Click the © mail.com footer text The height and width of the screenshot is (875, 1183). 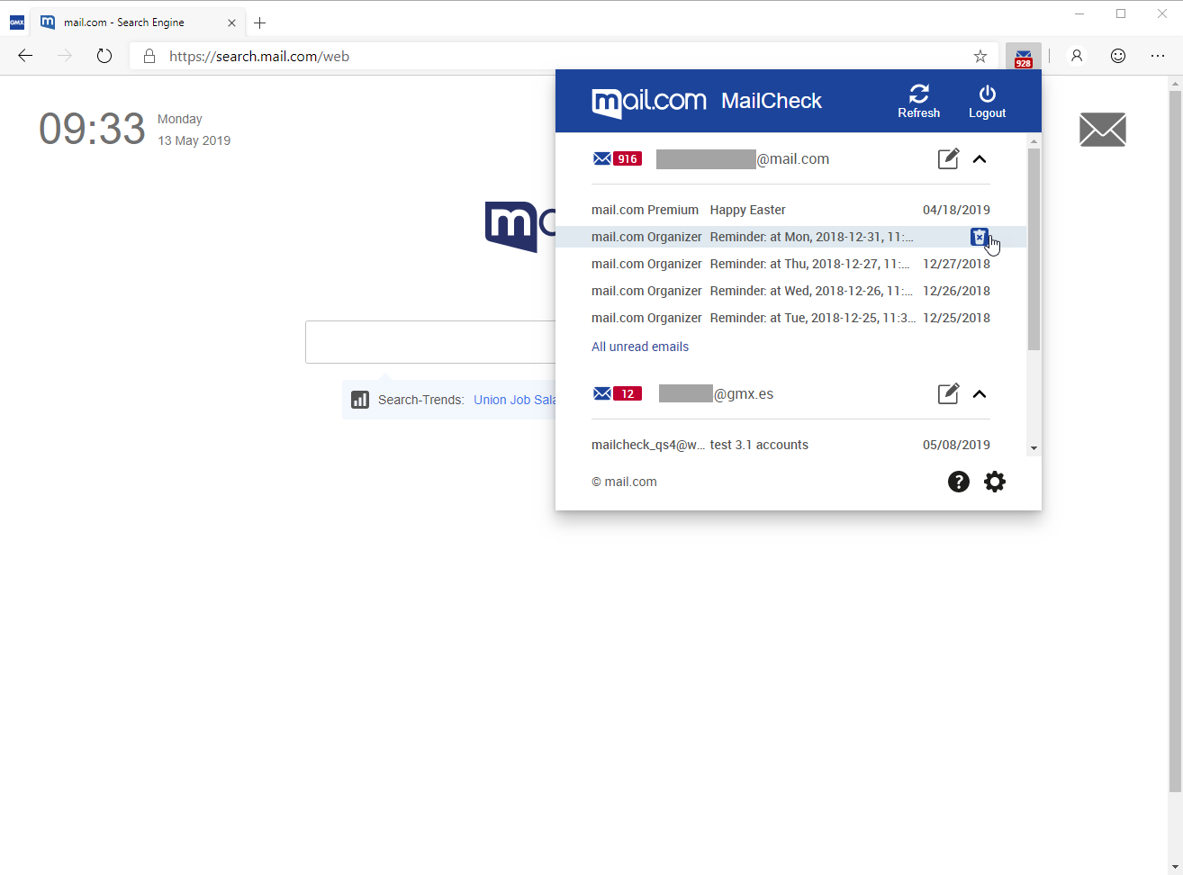[x=624, y=482]
